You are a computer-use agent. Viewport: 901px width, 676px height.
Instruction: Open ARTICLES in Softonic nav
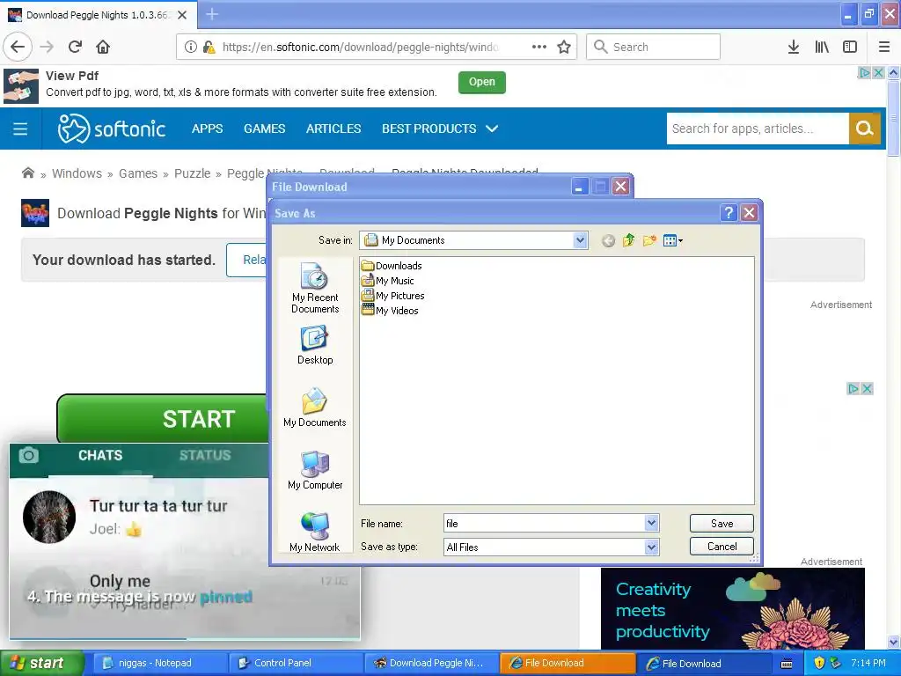pos(333,129)
